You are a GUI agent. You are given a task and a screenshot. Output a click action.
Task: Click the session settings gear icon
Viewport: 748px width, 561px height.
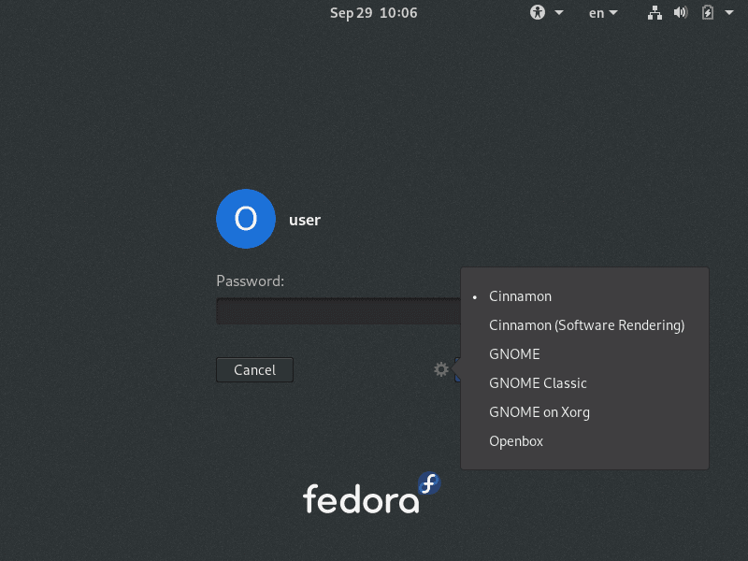[x=440, y=369]
